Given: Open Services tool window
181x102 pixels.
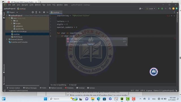Looking at the screenshot, I should pos(91,88).
